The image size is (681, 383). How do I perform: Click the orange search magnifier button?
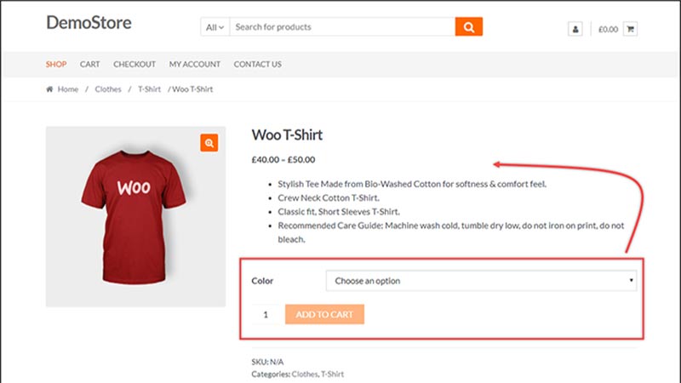coord(469,27)
